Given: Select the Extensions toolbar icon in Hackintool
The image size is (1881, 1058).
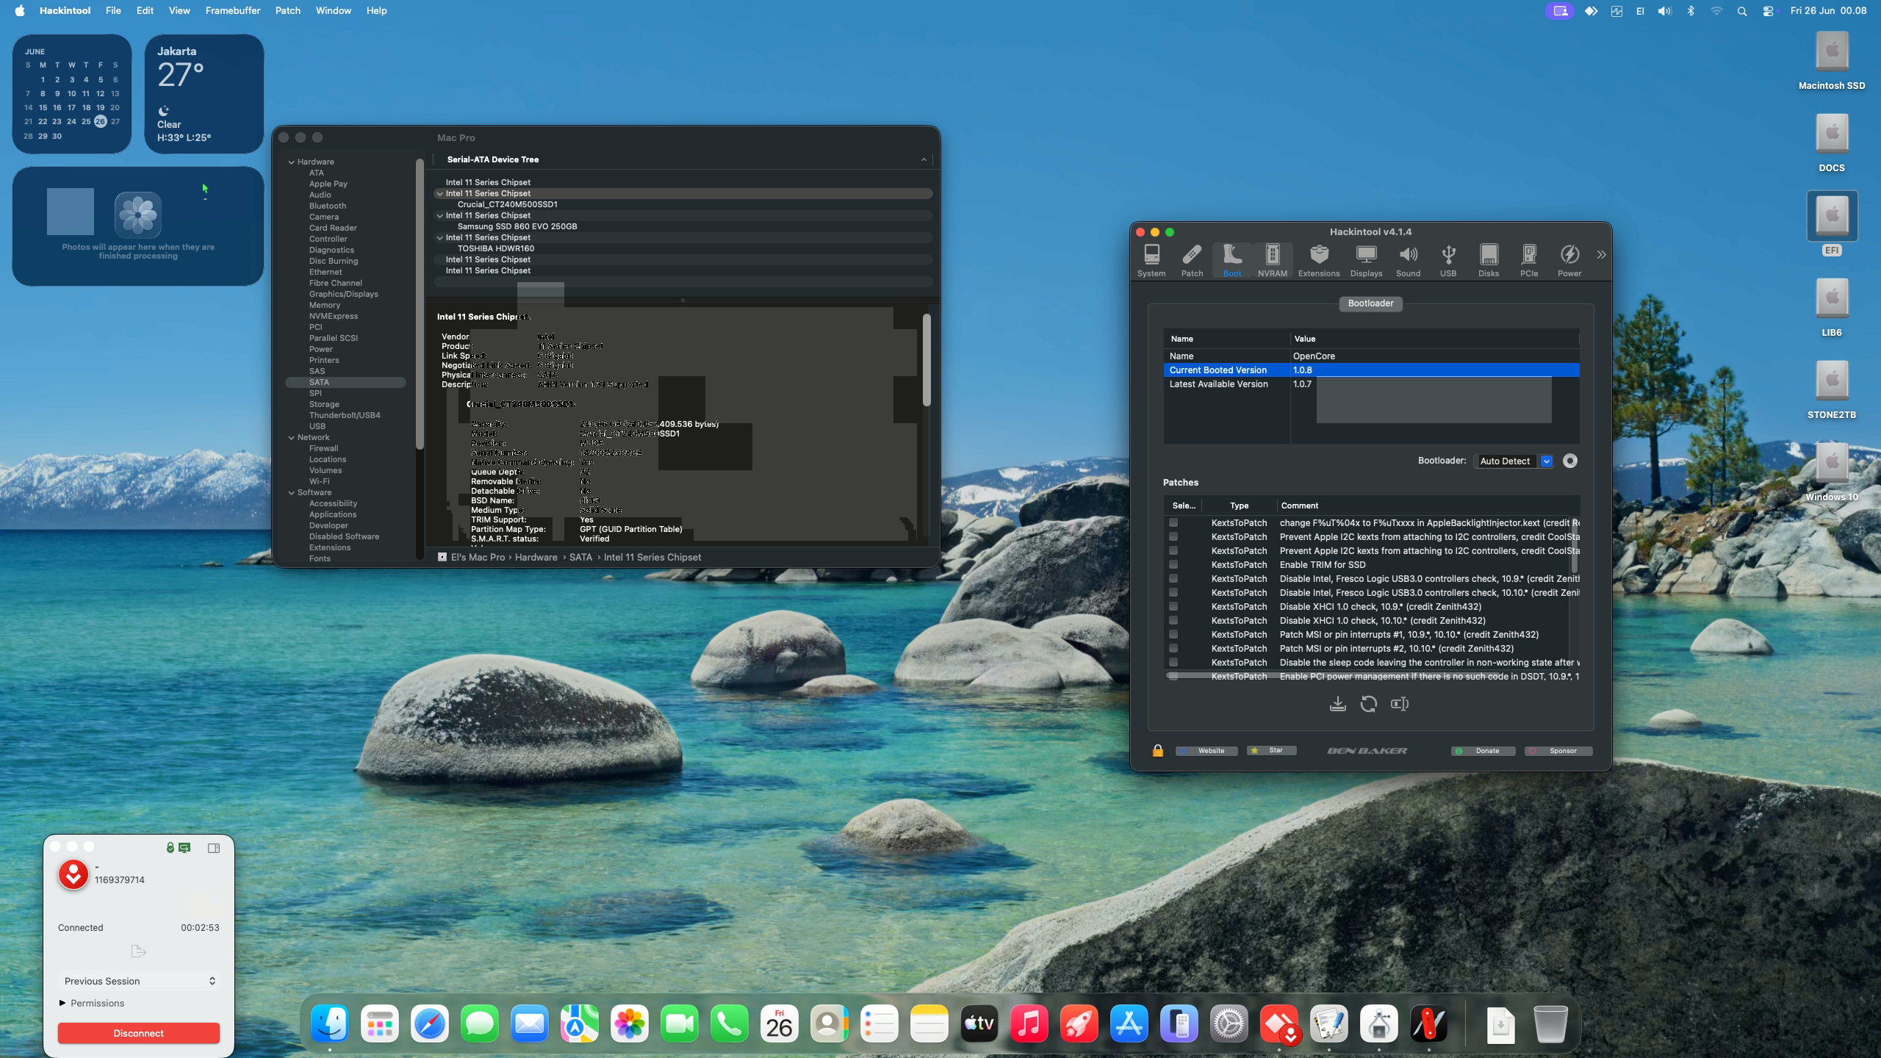Looking at the screenshot, I should [1319, 261].
